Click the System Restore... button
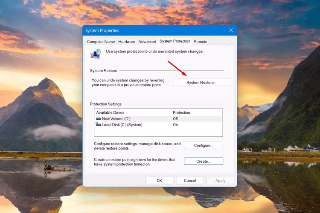Viewport: 320px width, 213px height. [201, 83]
